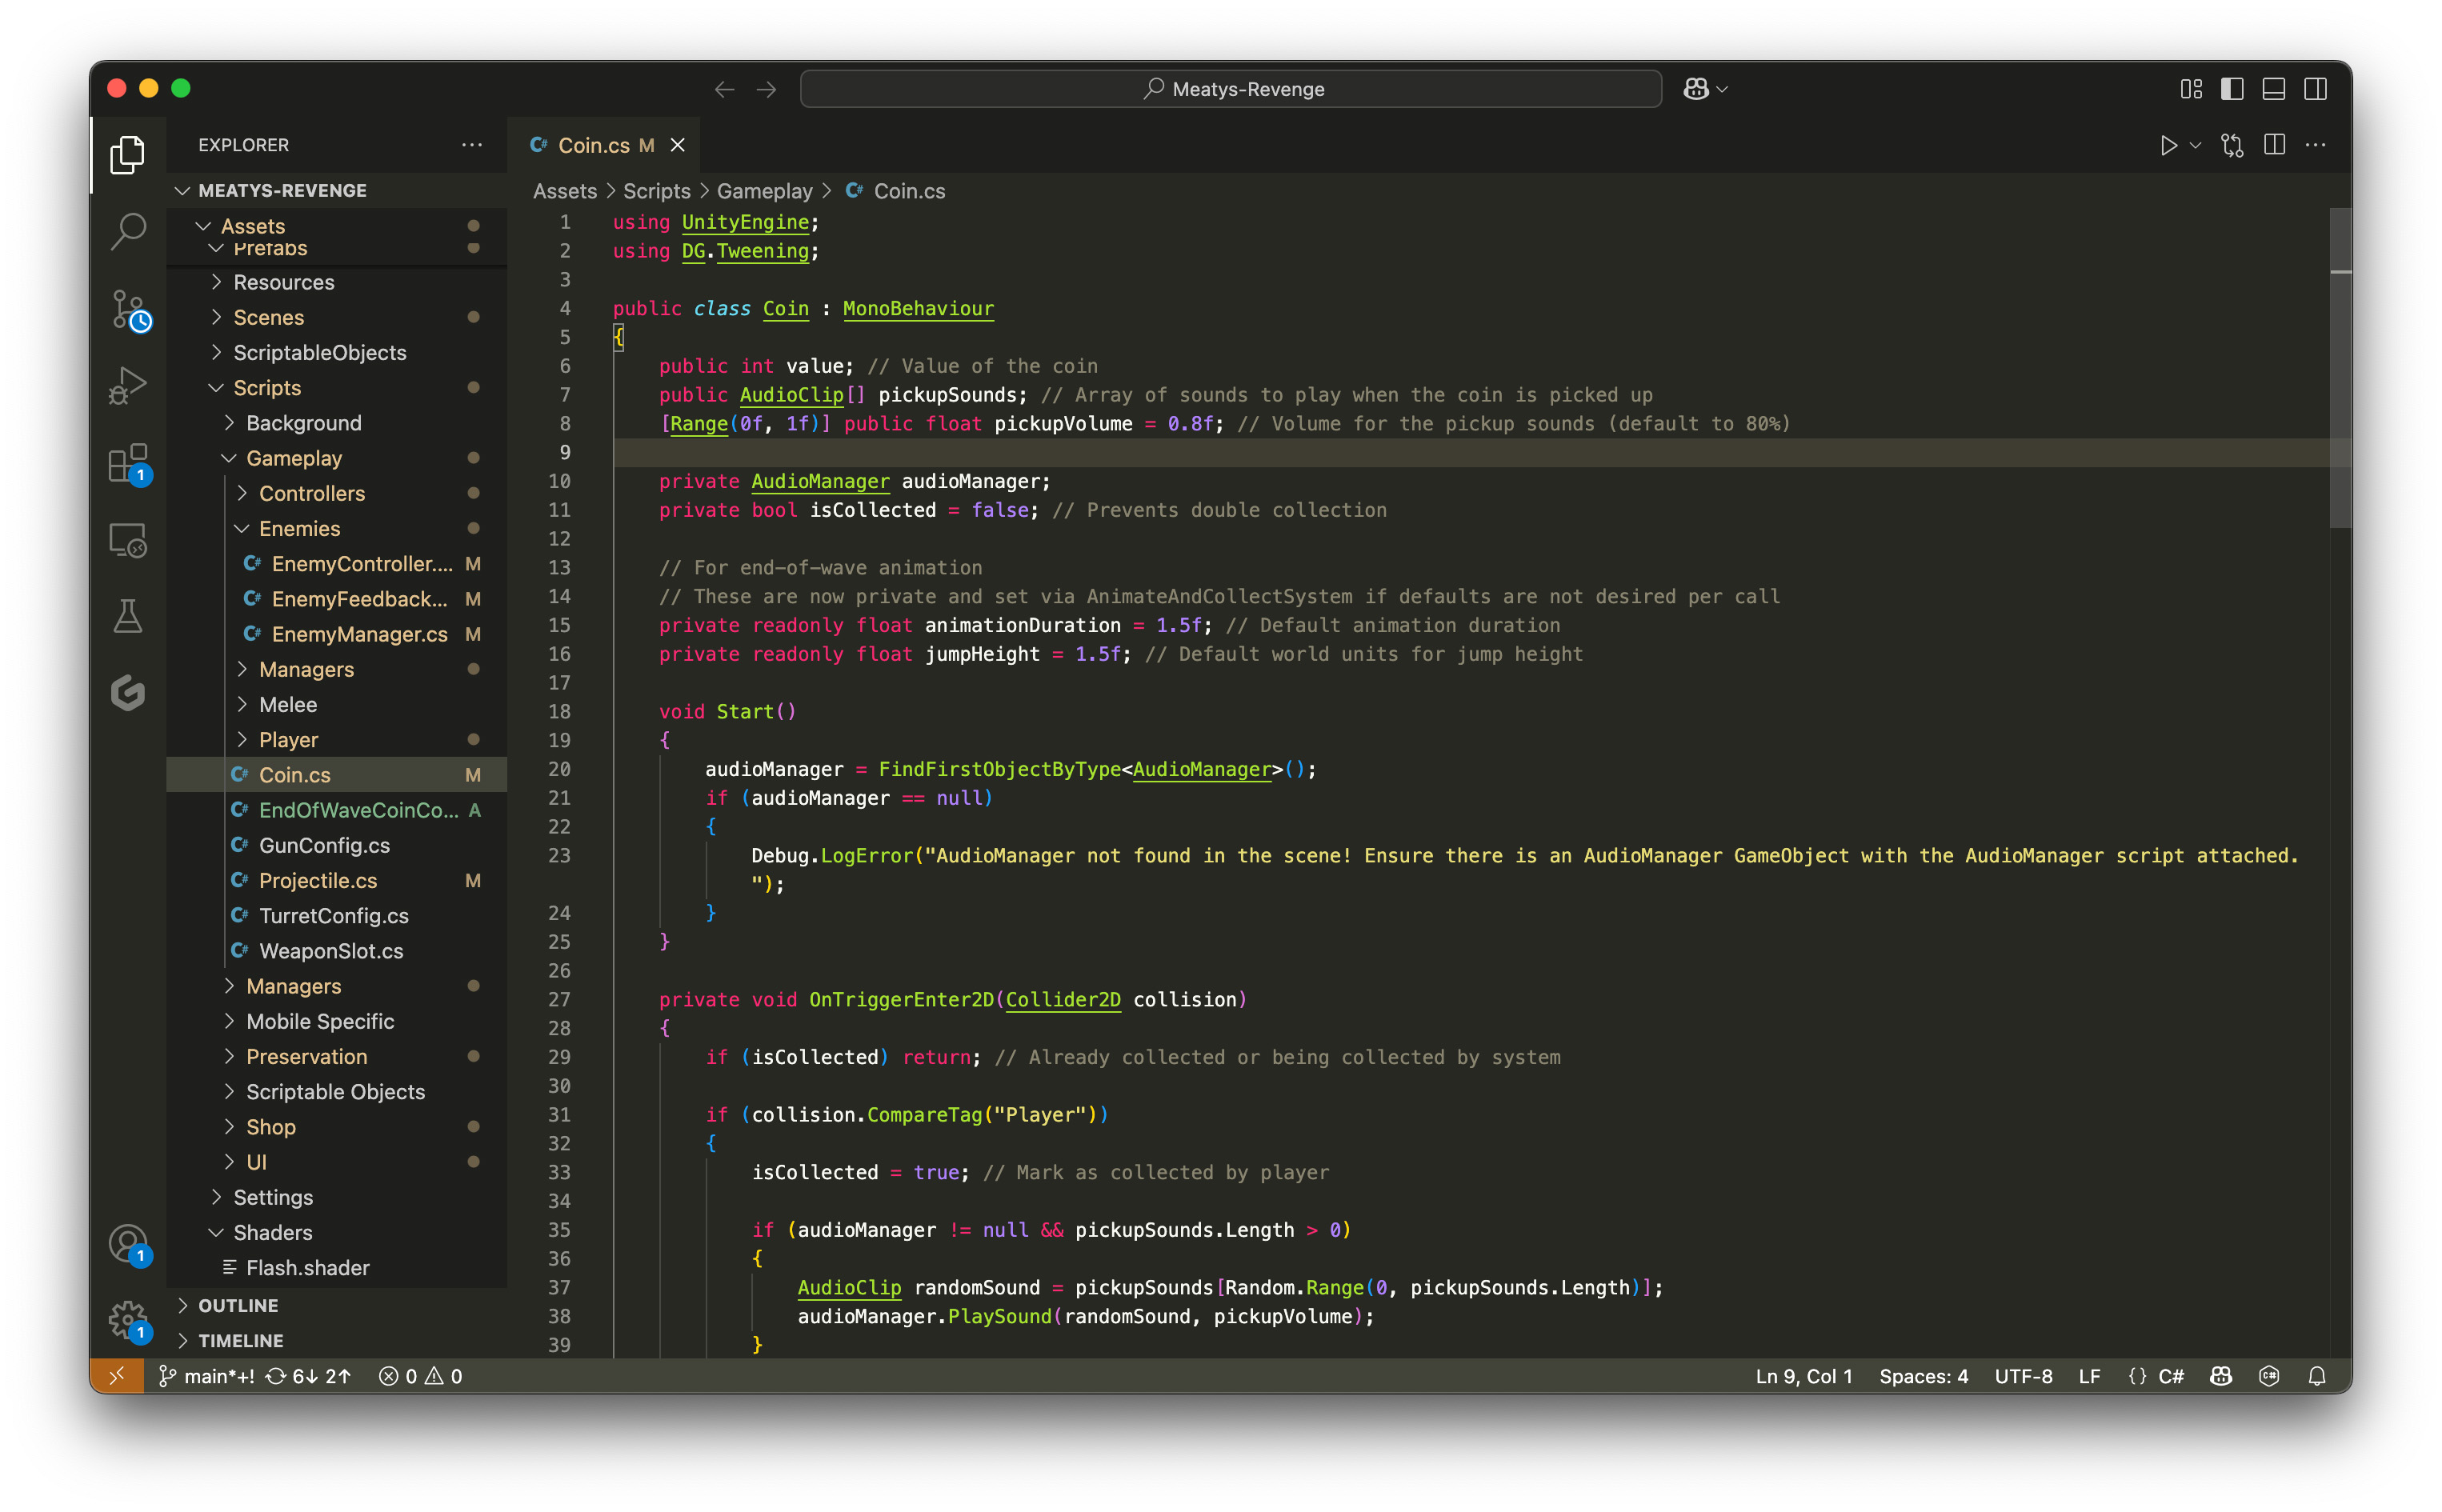
Task: Open remote window indicator in status bar
Action: (x=117, y=1376)
